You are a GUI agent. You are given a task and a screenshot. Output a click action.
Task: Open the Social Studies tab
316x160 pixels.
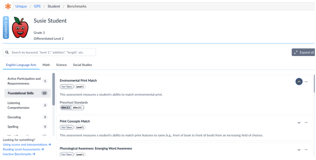pyautogui.click(x=82, y=65)
